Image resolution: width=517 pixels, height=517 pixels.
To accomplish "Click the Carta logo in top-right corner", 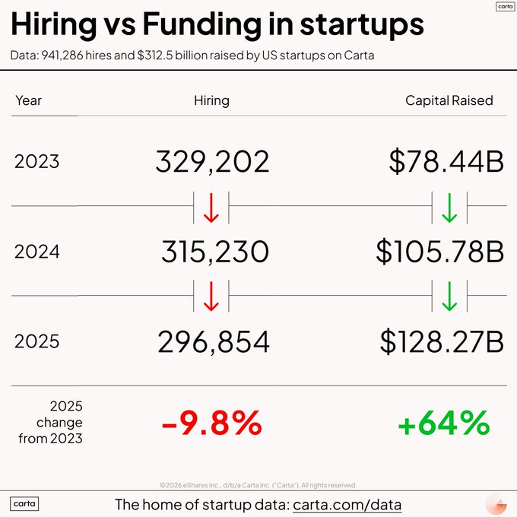I will pyautogui.click(x=505, y=7).
